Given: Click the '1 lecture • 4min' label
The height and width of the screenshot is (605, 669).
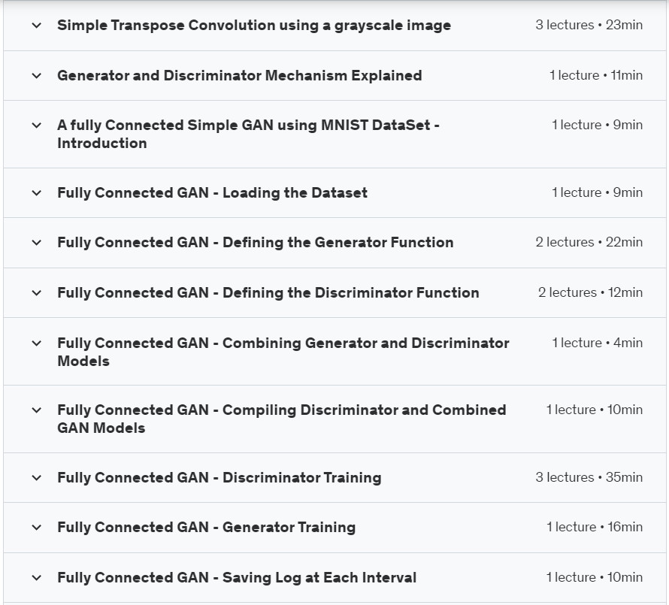Looking at the screenshot, I should (x=597, y=343).
